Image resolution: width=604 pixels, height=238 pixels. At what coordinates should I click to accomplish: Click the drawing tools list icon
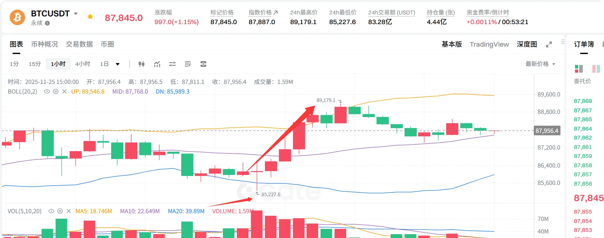188,64
